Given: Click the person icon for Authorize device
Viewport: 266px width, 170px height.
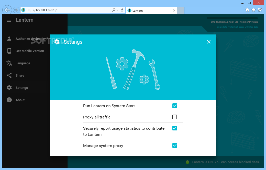Looking at the screenshot, I should tap(9, 39).
